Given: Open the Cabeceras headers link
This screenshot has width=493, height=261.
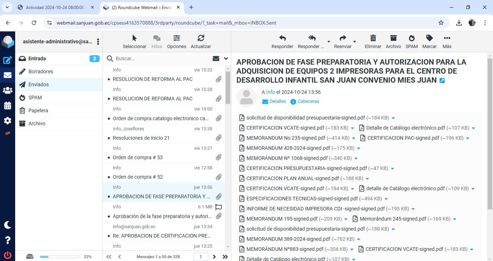Looking at the screenshot, I should 308,102.
